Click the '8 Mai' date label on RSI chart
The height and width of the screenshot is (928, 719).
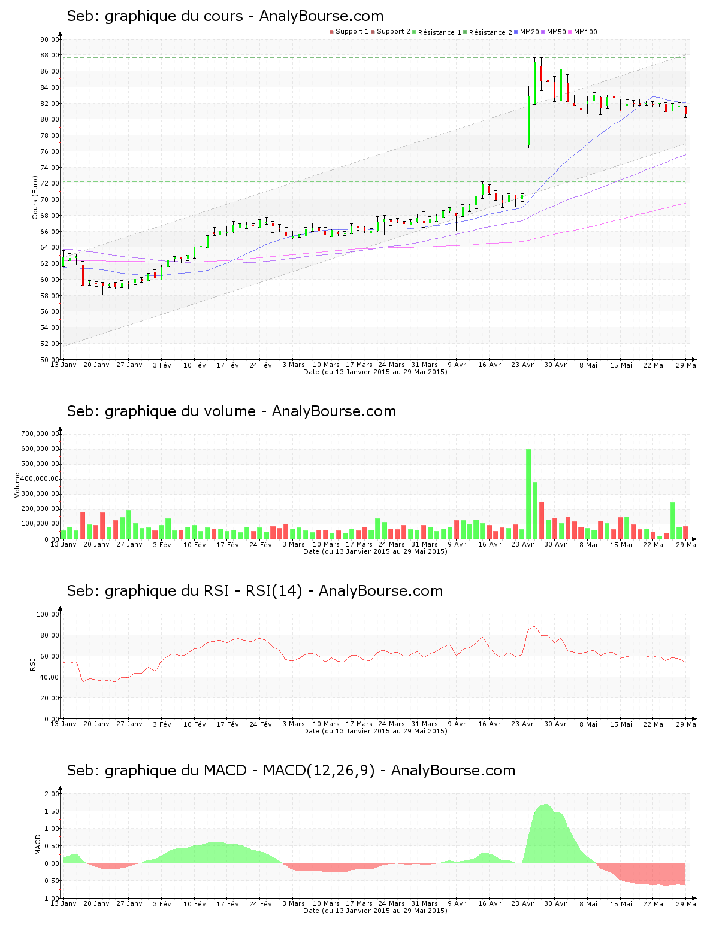[588, 724]
